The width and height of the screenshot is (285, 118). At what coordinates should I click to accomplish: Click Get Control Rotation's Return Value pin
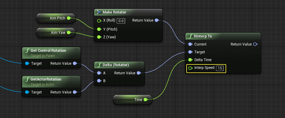pos(75,63)
